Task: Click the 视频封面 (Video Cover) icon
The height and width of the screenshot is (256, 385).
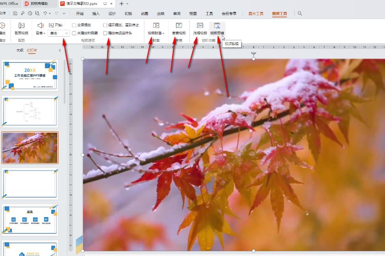Action: [x=156, y=26]
